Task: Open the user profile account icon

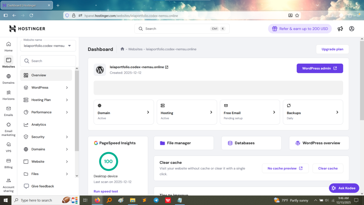Action: click(352, 29)
